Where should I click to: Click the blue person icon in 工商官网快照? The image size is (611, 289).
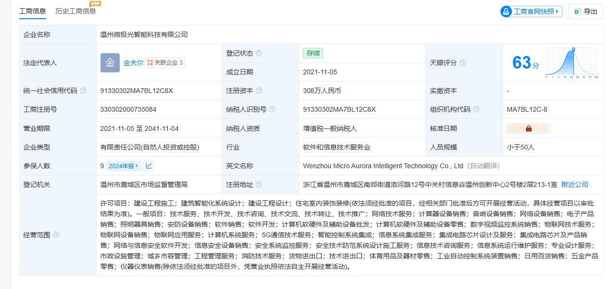coord(507,12)
